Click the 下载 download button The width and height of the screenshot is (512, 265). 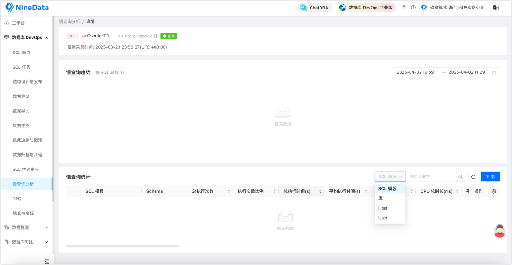point(490,177)
